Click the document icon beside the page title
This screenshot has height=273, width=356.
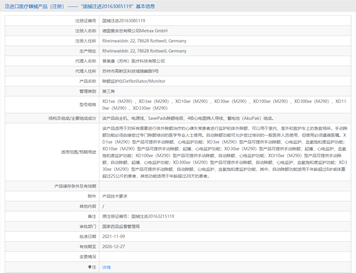7,6
